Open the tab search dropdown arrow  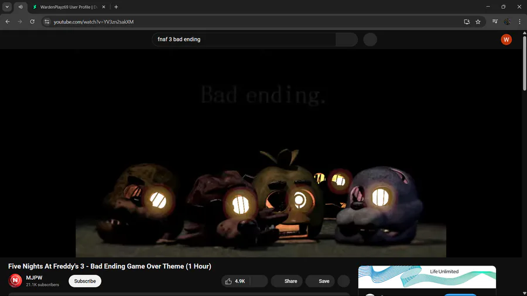pyautogui.click(x=7, y=6)
